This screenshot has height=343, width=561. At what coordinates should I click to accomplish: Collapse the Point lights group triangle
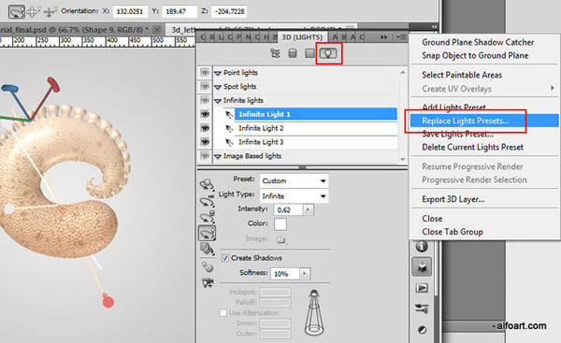pyautogui.click(x=218, y=73)
